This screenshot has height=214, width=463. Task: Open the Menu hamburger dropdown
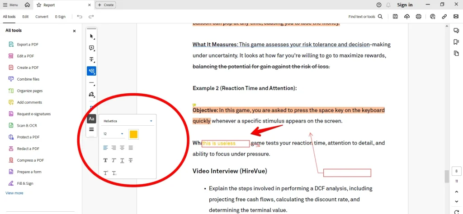point(10,5)
